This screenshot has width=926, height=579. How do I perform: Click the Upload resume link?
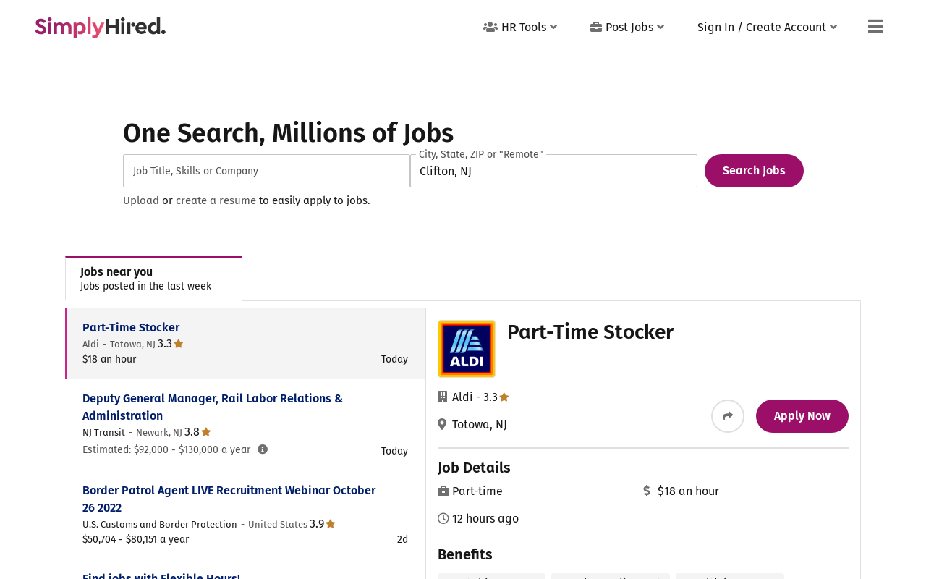141,200
